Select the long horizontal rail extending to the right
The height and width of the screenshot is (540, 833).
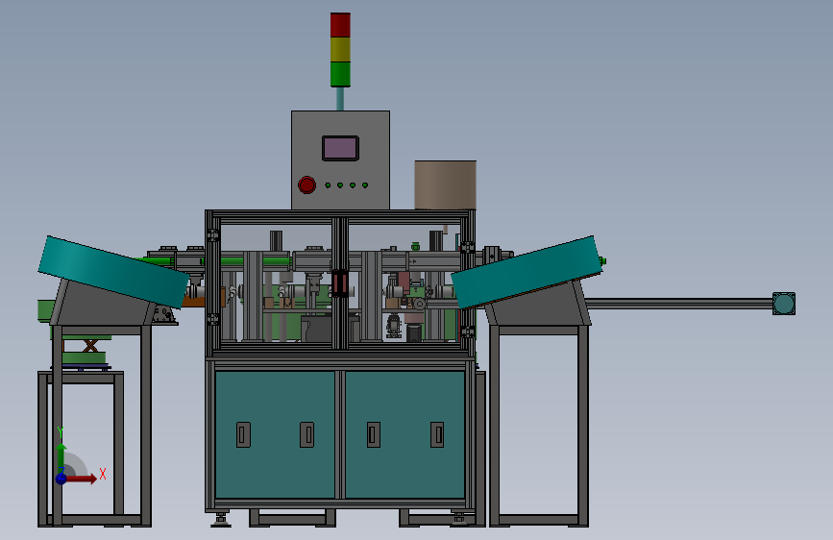(679, 304)
